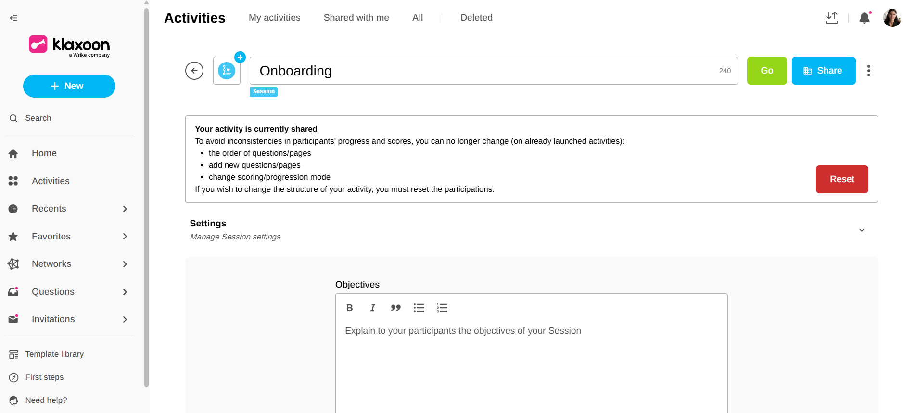Switch to the Shared with me tab
The width and height of the screenshot is (903, 413).
pyautogui.click(x=356, y=18)
